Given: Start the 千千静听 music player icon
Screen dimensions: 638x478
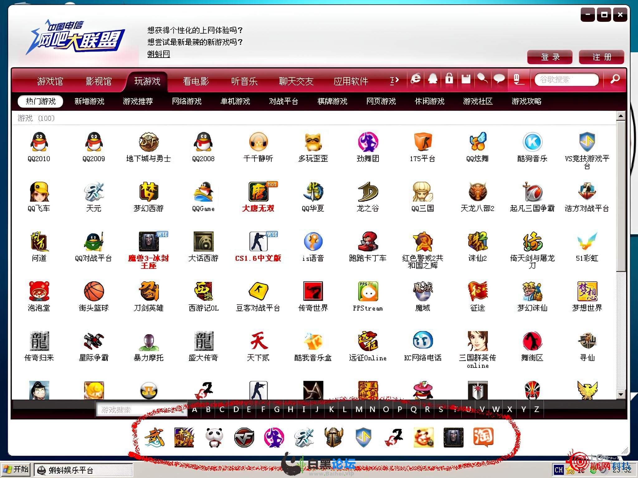Looking at the screenshot, I should pos(258,142).
